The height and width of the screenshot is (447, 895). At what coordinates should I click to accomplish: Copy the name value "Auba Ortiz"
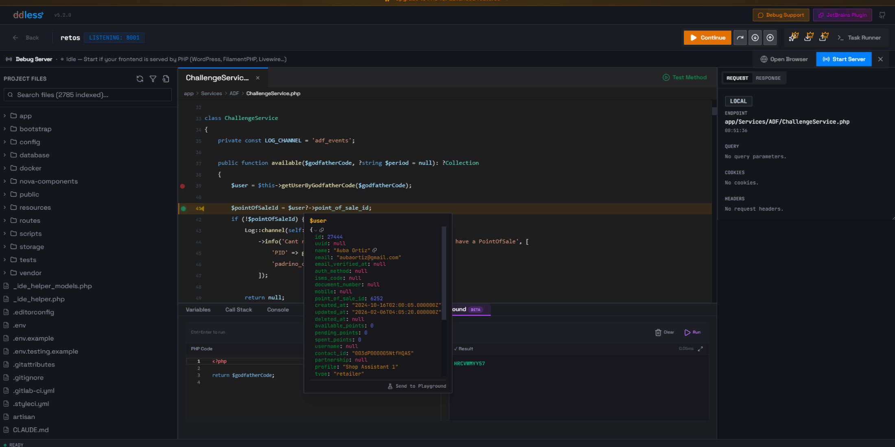click(x=375, y=250)
